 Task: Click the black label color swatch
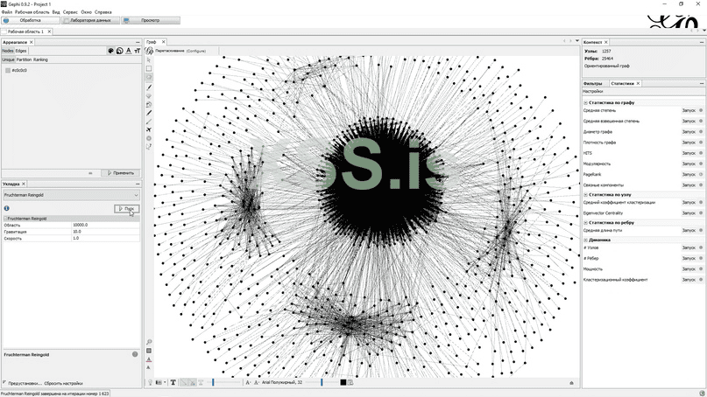click(343, 383)
